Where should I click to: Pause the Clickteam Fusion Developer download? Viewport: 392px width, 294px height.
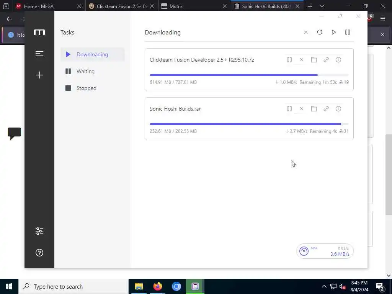289,60
